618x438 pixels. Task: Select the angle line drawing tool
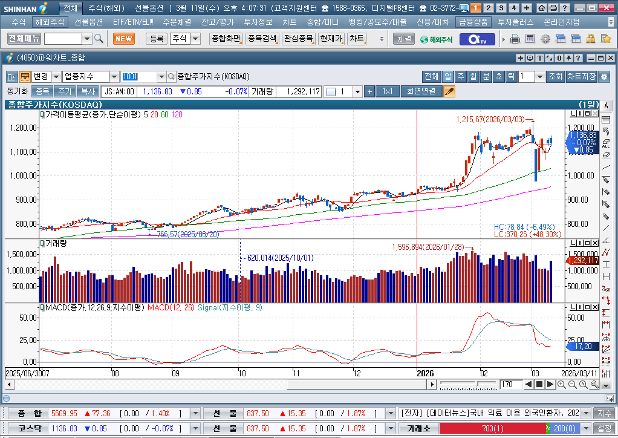[606, 241]
